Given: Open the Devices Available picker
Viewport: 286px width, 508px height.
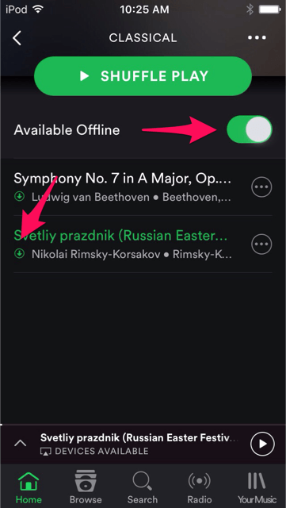Looking at the screenshot, I should point(94,451).
